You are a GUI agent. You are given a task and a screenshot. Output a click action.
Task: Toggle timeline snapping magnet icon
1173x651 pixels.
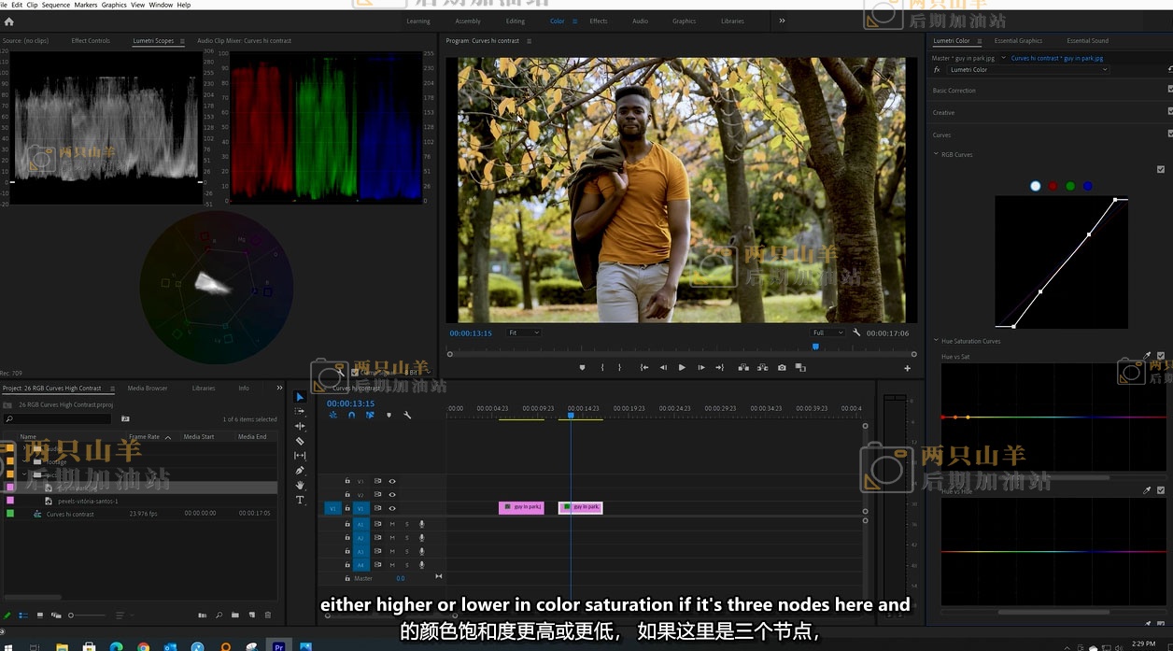click(351, 415)
